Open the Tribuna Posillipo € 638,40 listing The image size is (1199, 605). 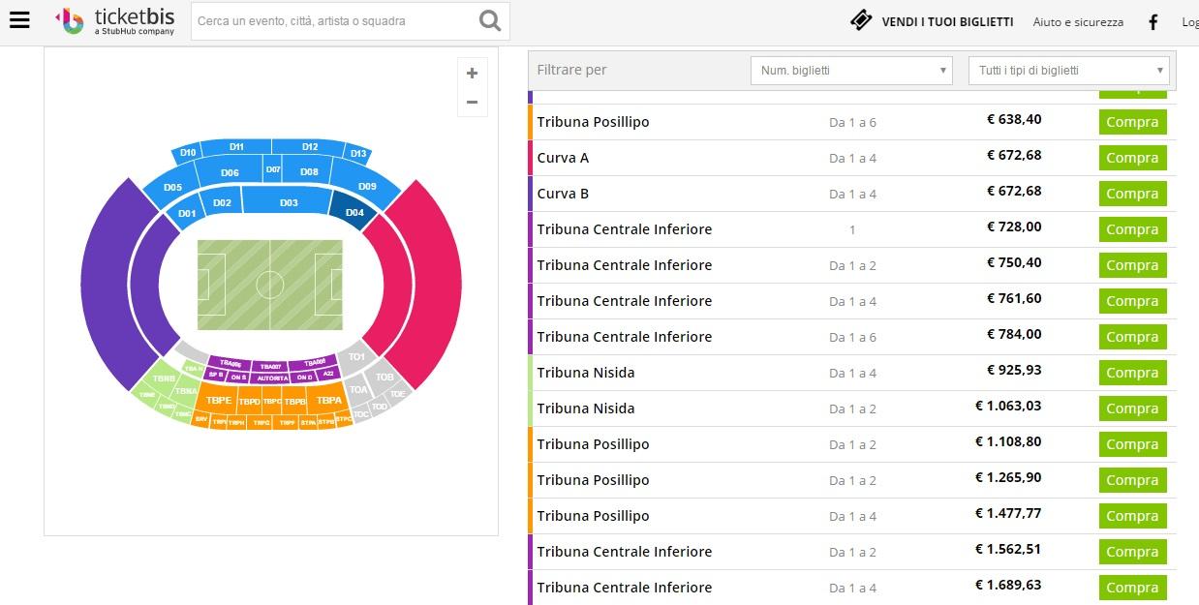(x=593, y=122)
